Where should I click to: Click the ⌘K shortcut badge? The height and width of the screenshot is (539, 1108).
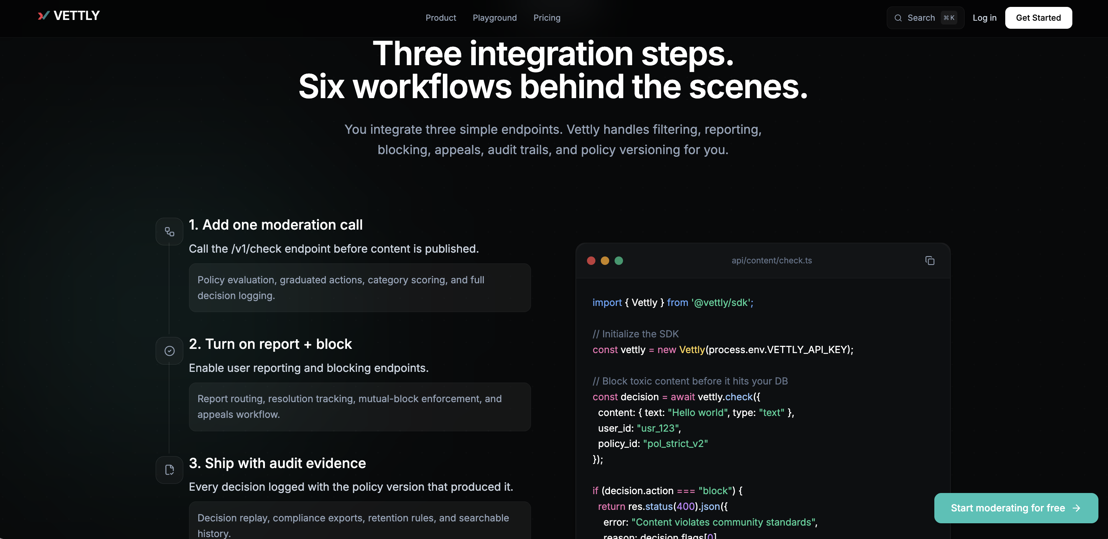949,18
